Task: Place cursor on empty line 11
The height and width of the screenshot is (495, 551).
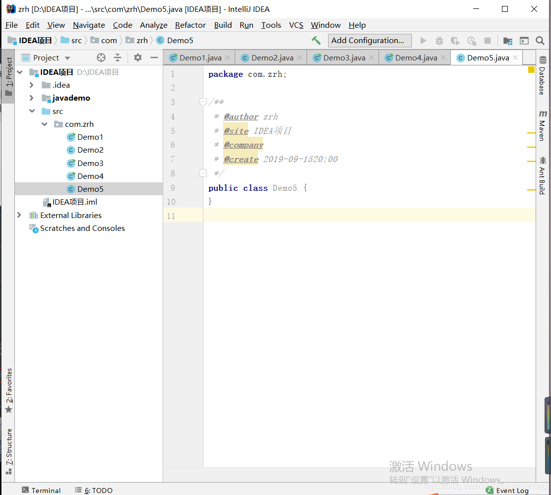Action: point(369,215)
